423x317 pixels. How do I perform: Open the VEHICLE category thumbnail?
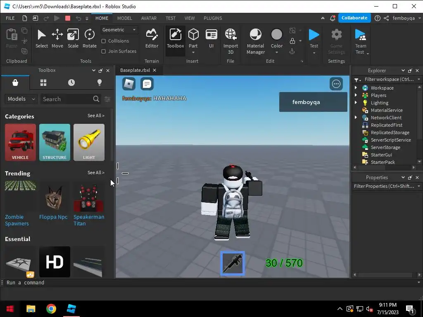(20, 142)
